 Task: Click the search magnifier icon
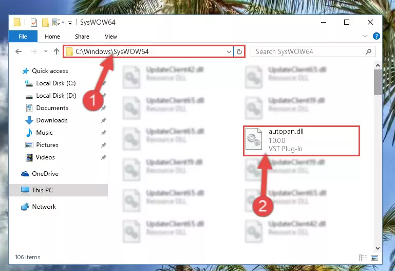[369, 51]
